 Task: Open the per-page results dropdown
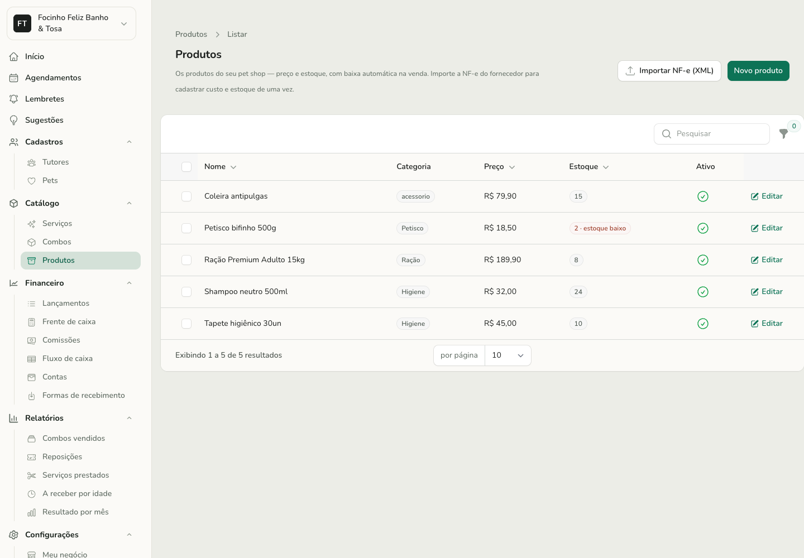(x=508, y=355)
